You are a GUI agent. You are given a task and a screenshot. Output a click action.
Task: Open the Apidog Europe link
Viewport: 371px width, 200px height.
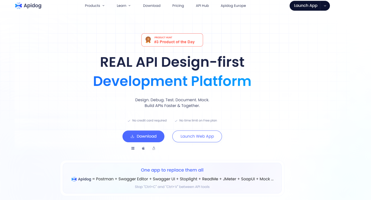(233, 5)
